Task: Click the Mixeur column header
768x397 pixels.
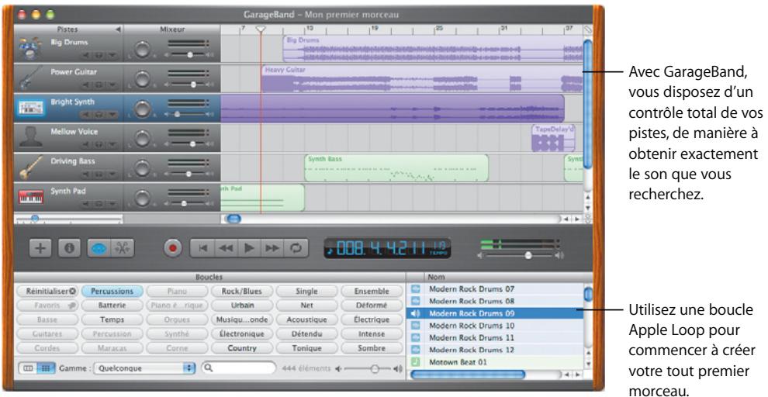Action: pyautogui.click(x=172, y=29)
